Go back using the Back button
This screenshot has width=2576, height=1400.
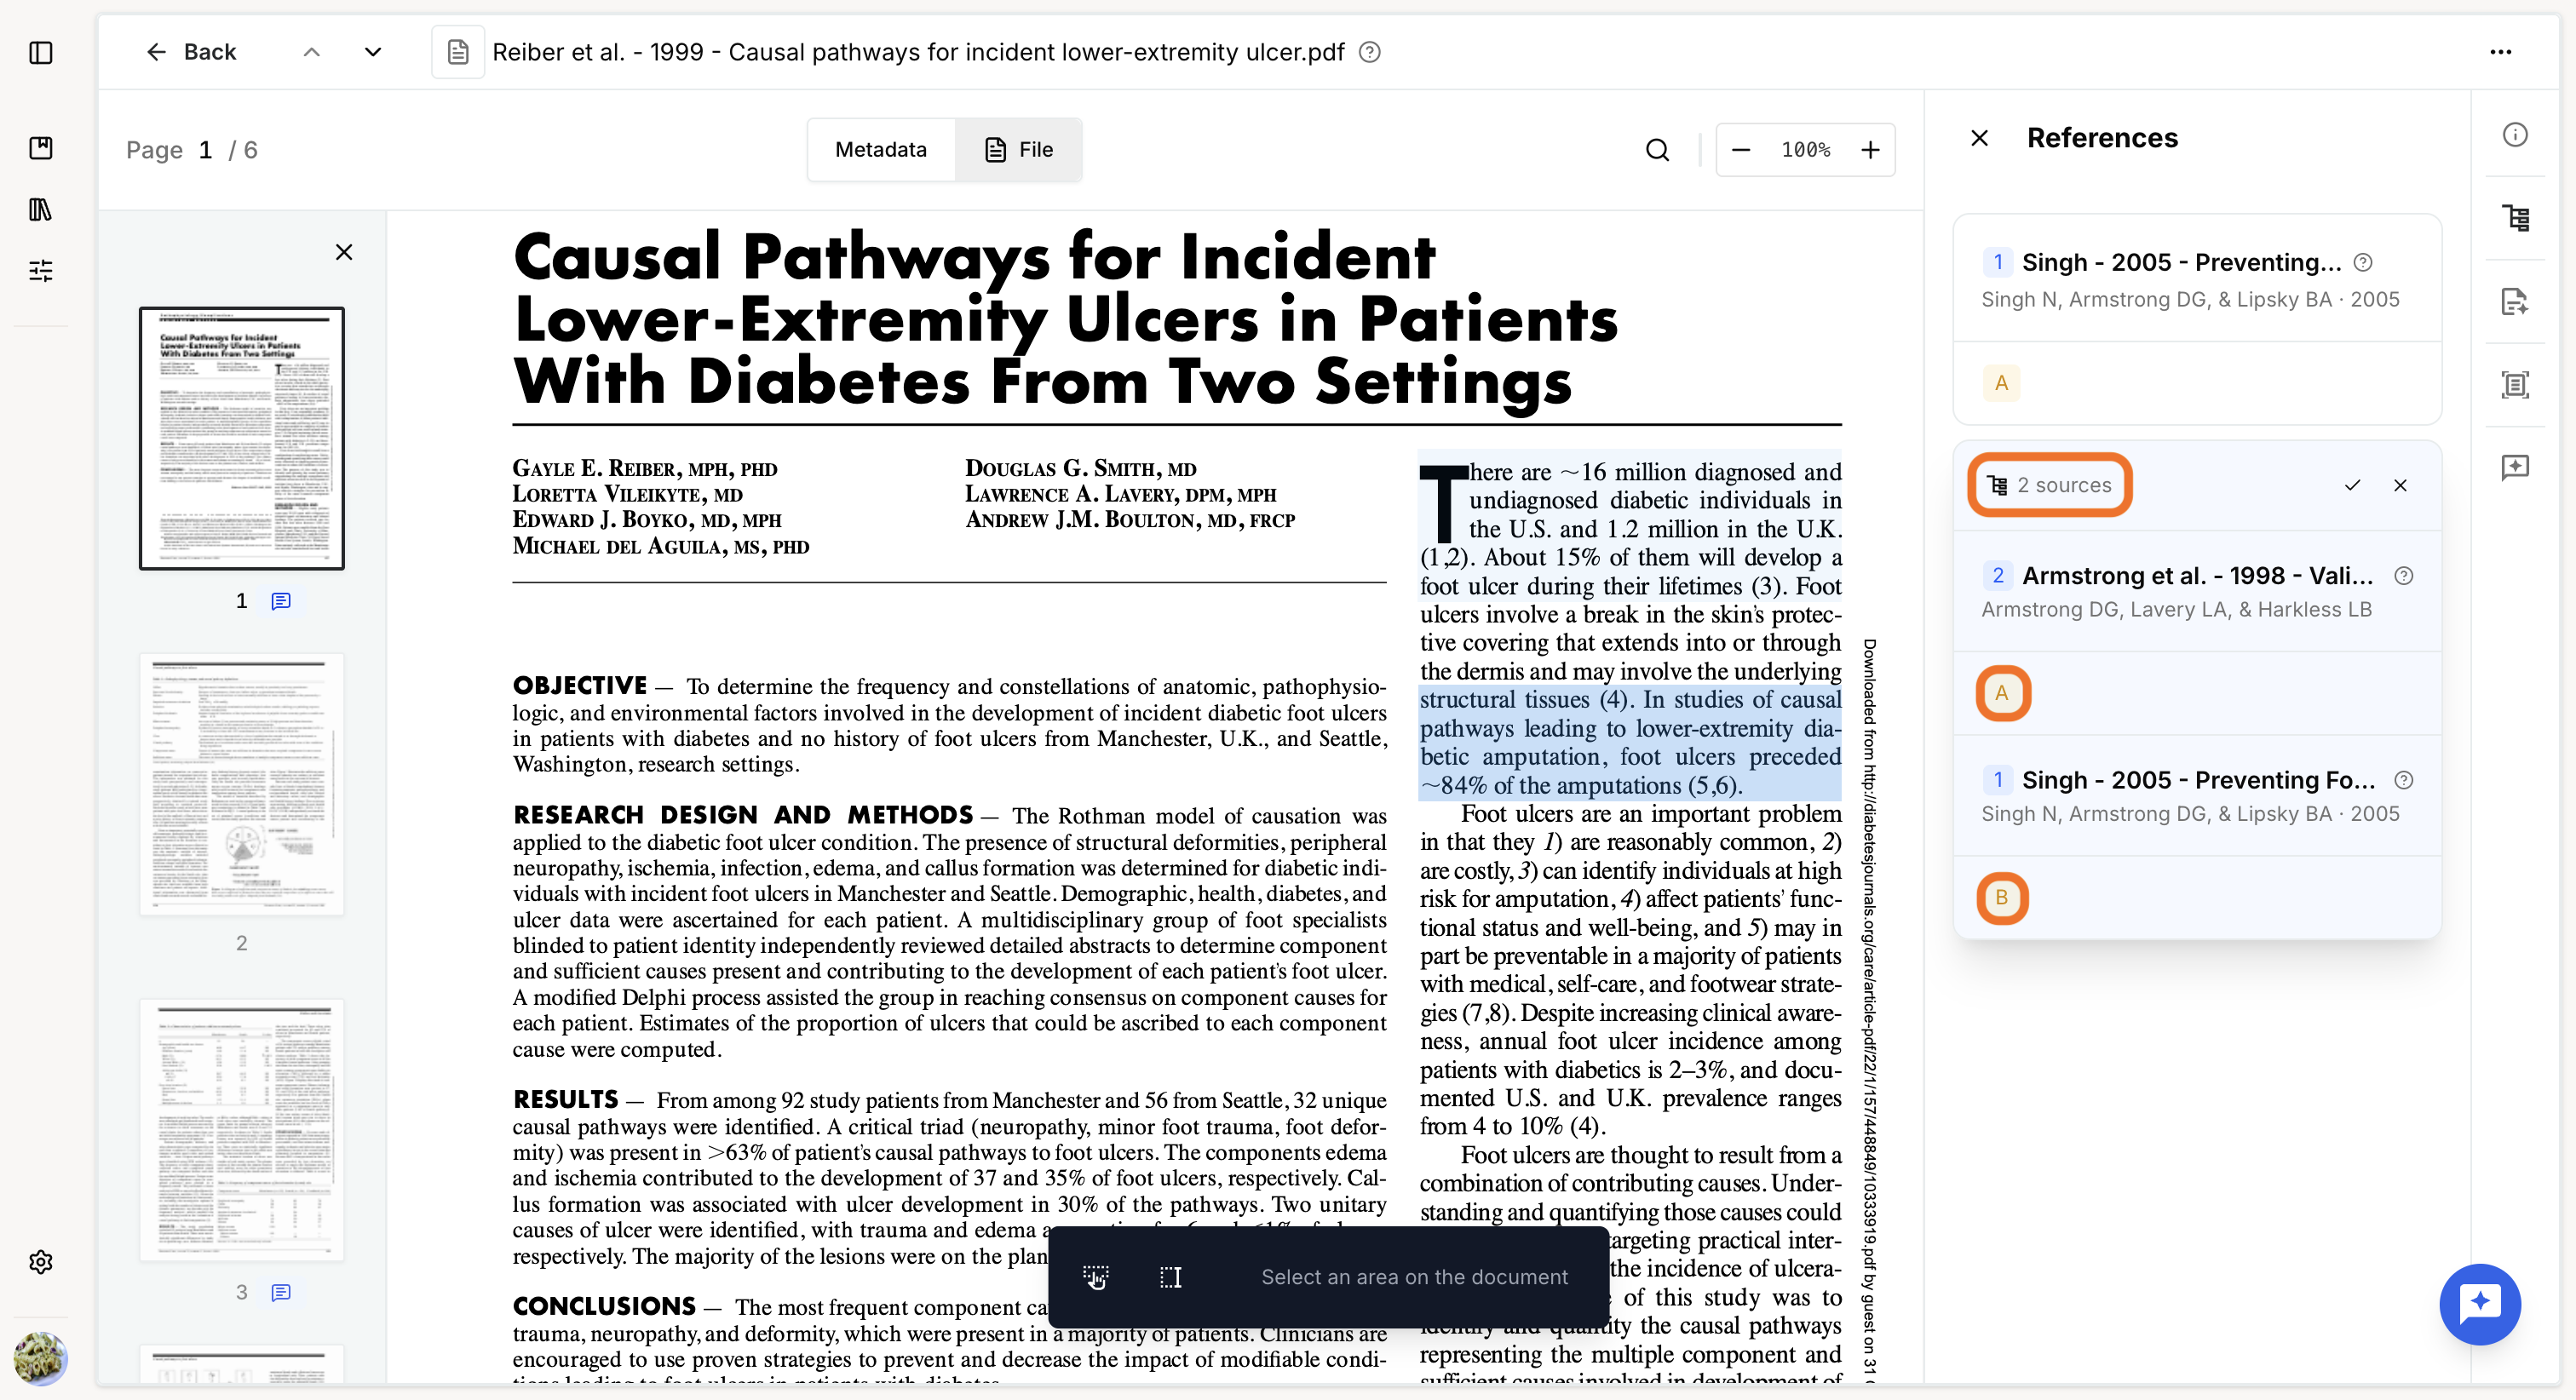coord(191,52)
